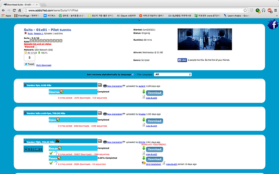The image size is (279, 174).
Task: Open the Filter Language dropdown showing All
Action: click(172, 74)
